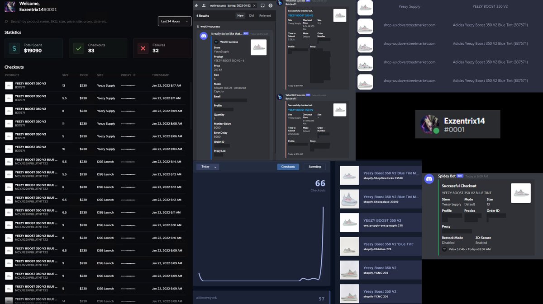Viewport: 543px width, 304px height.
Task: Sort Discord search results by Old
Action: point(251,15)
